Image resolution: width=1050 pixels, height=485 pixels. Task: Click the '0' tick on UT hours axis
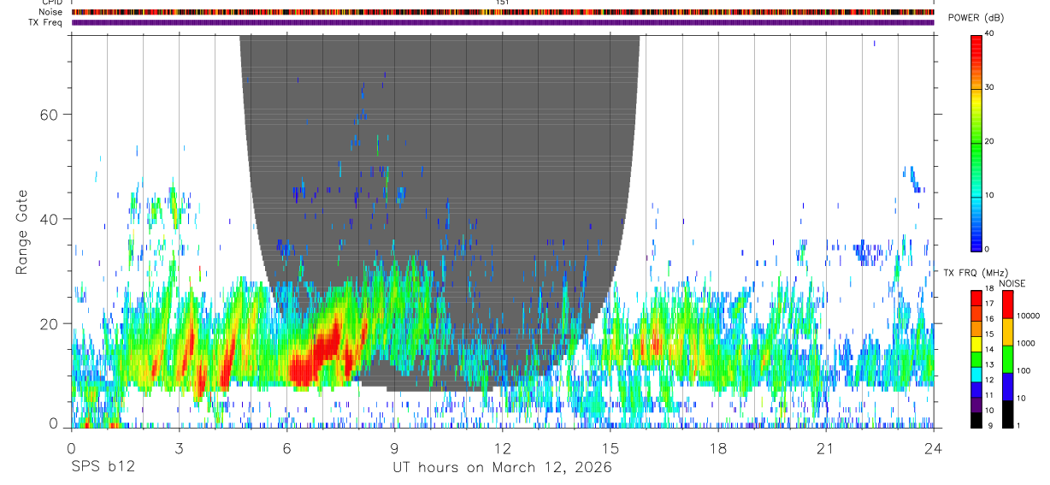[x=72, y=448]
